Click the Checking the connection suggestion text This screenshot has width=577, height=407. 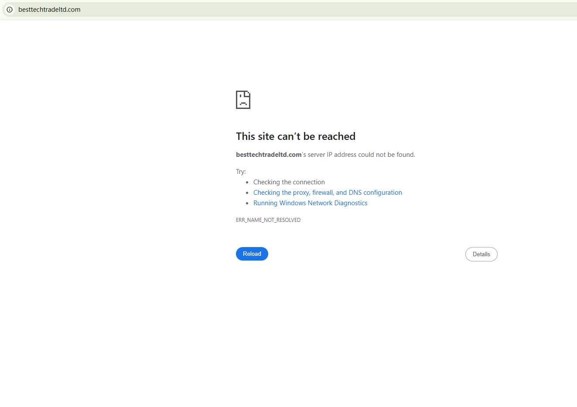[x=289, y=182]
